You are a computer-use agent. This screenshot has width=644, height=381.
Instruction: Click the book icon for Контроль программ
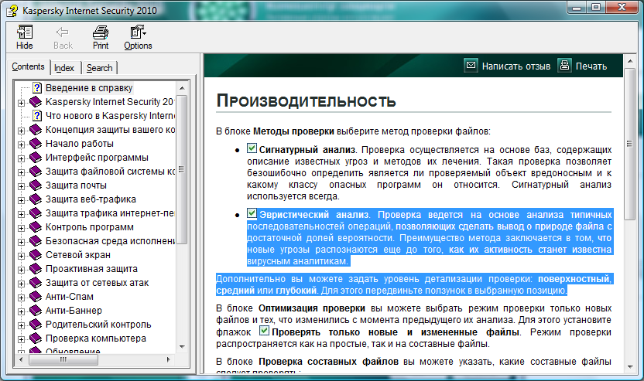click(x=36, y=227)
